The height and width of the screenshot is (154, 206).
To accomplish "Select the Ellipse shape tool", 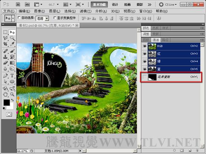I will pyautogui.click(x=12, y=81).
